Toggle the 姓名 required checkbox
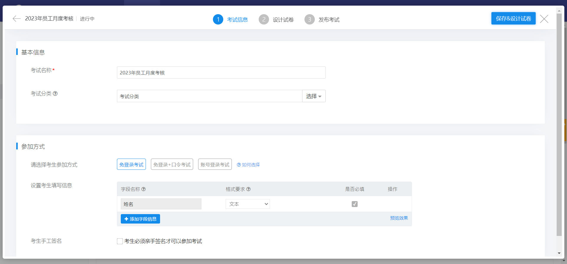This screenshot has width=567, height=264. (x=355, y=204)
